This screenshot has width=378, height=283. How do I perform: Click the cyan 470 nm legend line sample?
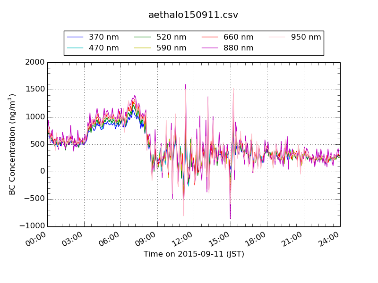[75, 48]
